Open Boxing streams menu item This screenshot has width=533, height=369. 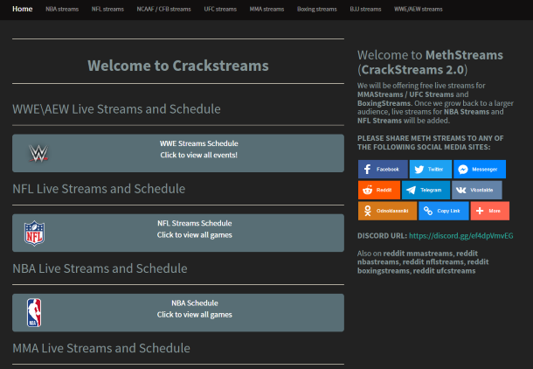click(x=317, y=10)
